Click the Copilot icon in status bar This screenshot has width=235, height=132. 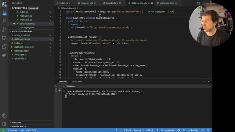[179, 130]
